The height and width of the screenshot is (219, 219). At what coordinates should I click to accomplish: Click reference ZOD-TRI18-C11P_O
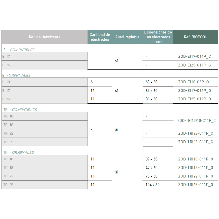pos(195,168)
